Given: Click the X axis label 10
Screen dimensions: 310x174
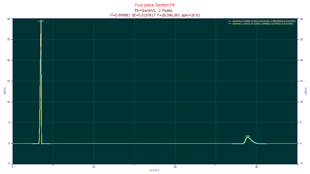Looking at the screenshot, I should pyautogui.click(x=94, y=167).
